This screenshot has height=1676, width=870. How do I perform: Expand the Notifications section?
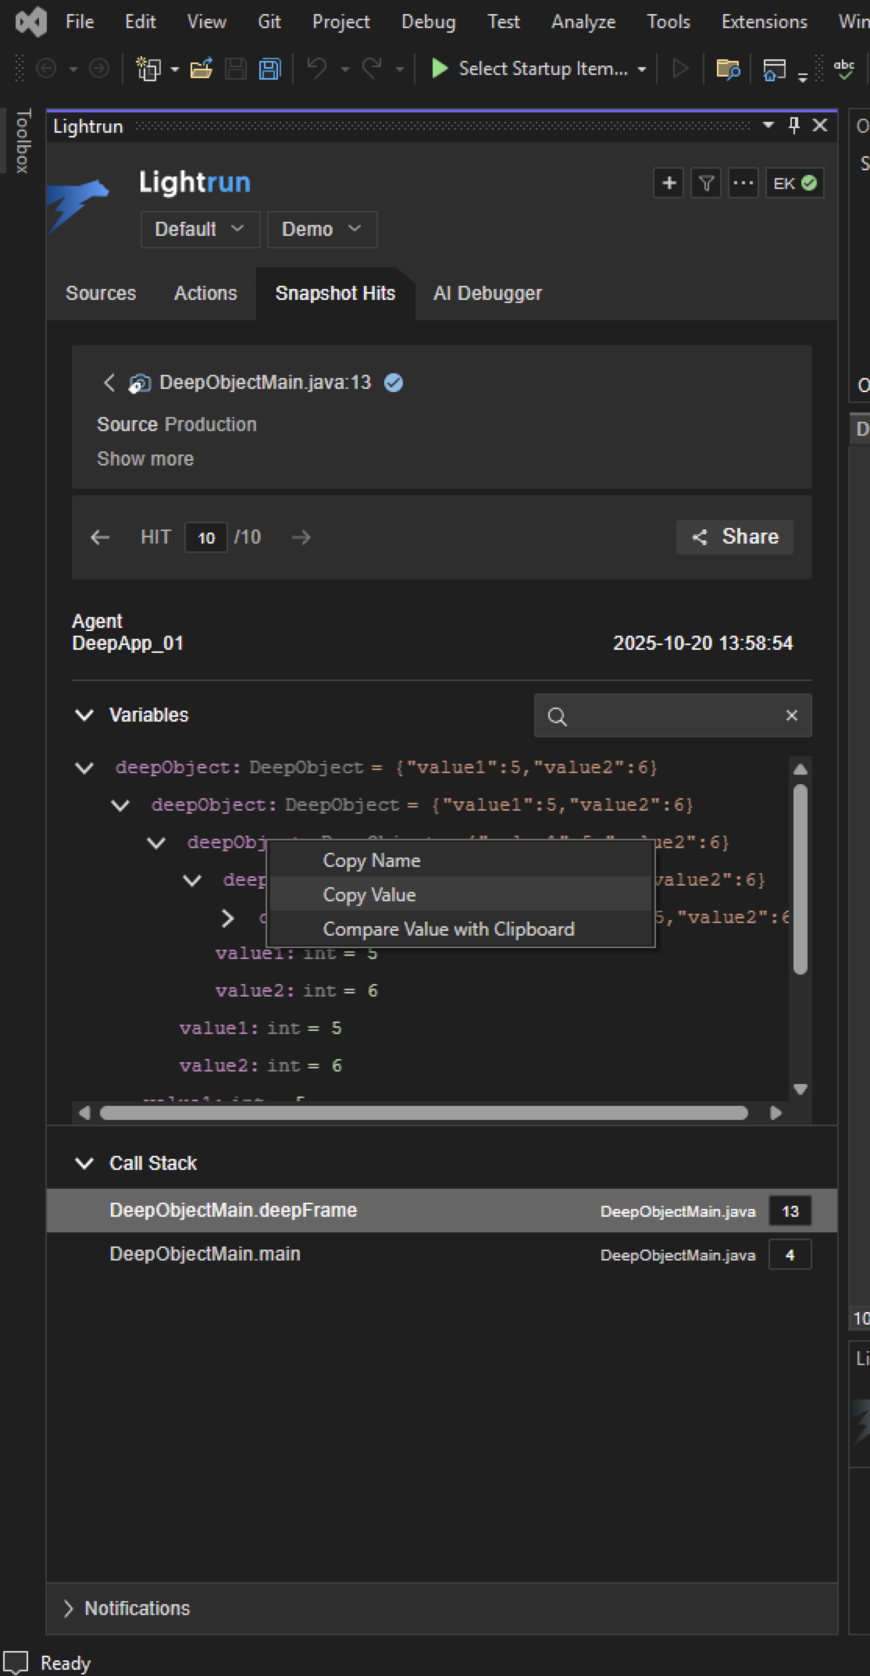69,1608
